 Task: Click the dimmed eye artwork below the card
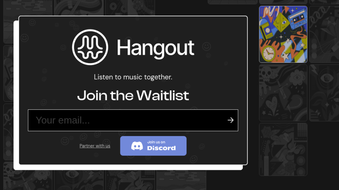pos(79,180)
